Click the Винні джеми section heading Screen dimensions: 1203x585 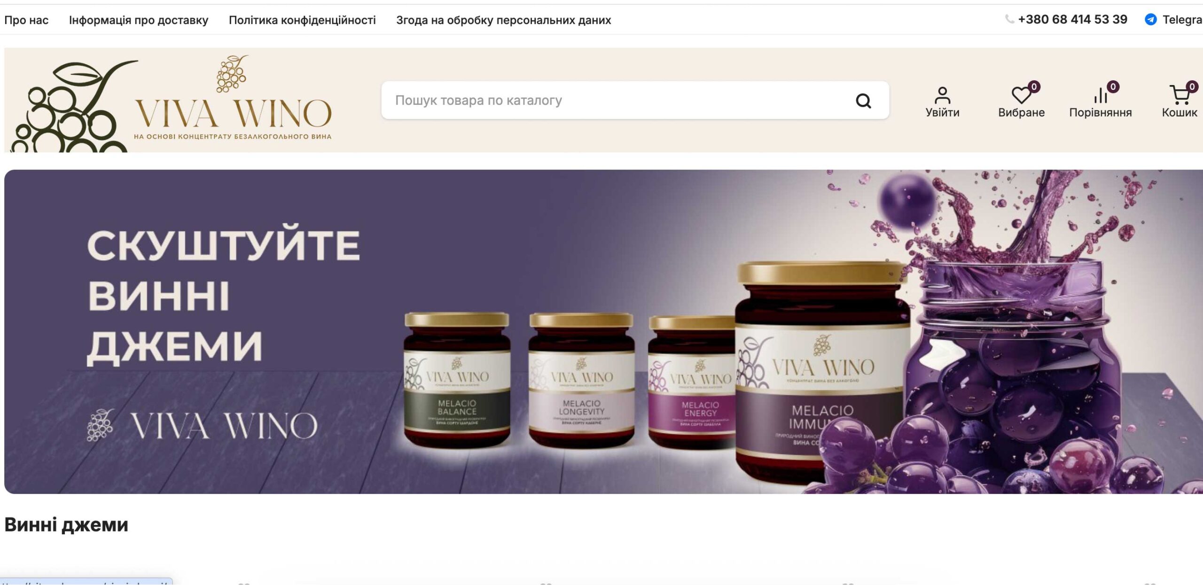click(x=66, y=525)
